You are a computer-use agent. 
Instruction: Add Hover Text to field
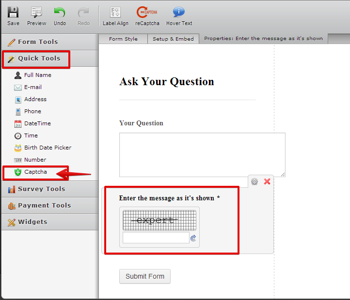(179, 15)
